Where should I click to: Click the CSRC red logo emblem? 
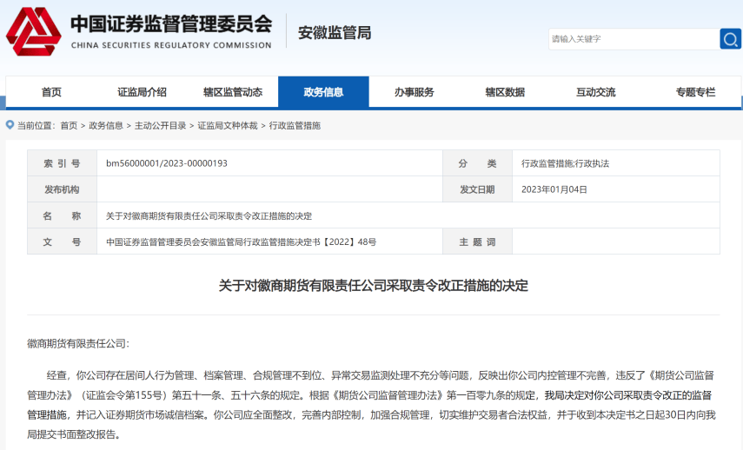33,32
